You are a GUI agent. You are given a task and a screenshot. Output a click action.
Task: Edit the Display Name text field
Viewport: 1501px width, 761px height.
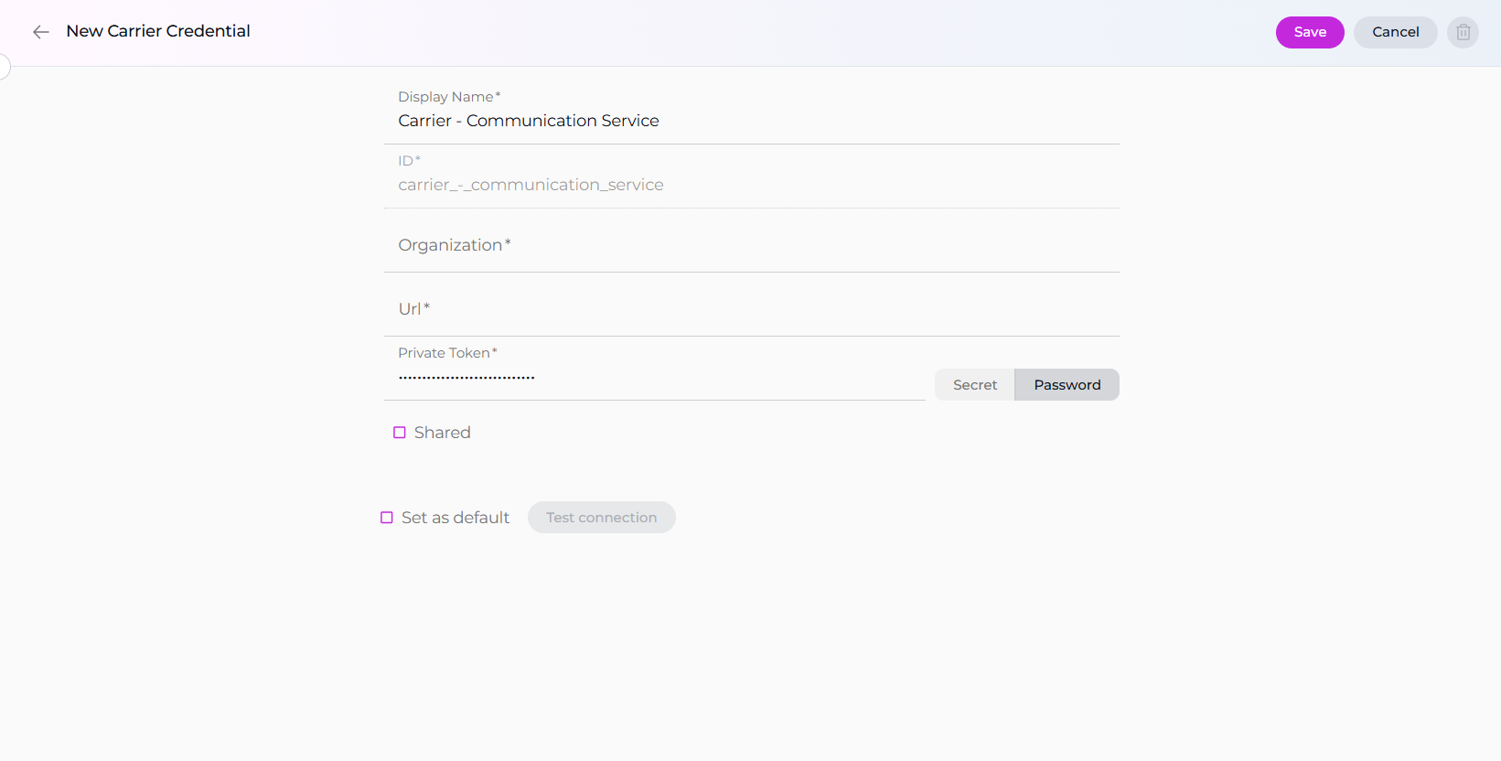[750, 121]
